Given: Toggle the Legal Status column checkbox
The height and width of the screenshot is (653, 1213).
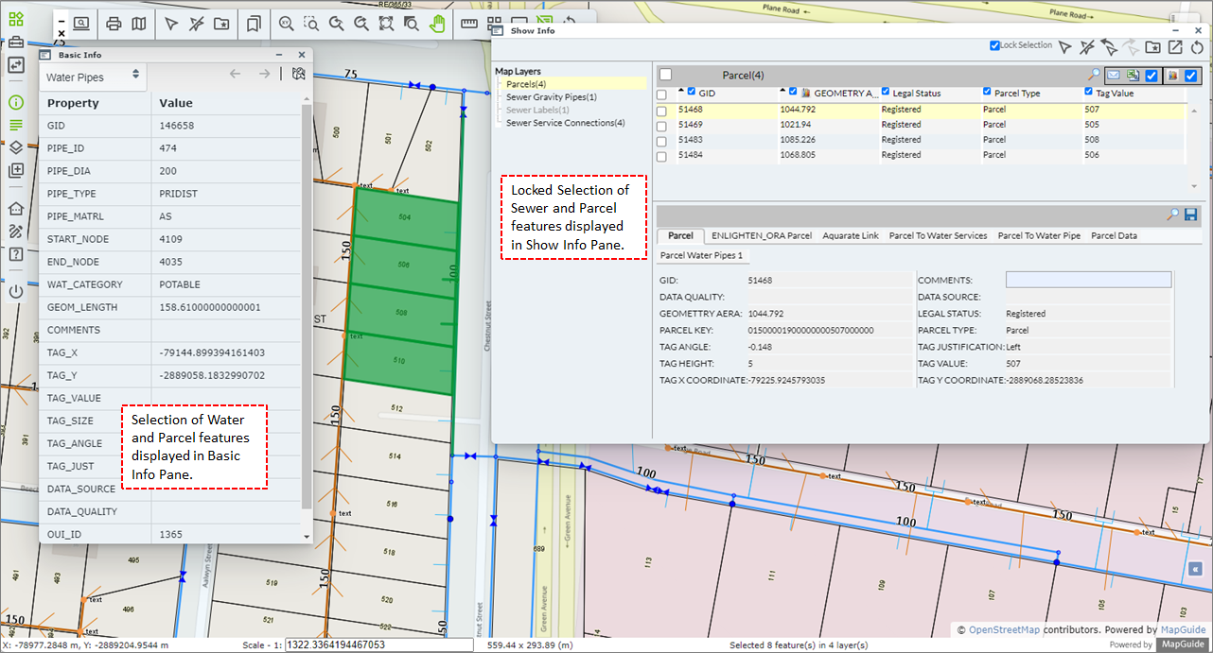Looking at the screenshot, I should point(886,92).
